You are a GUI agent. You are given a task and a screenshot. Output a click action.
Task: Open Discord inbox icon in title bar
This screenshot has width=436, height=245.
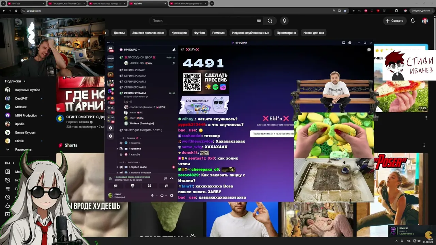(344, 43)
